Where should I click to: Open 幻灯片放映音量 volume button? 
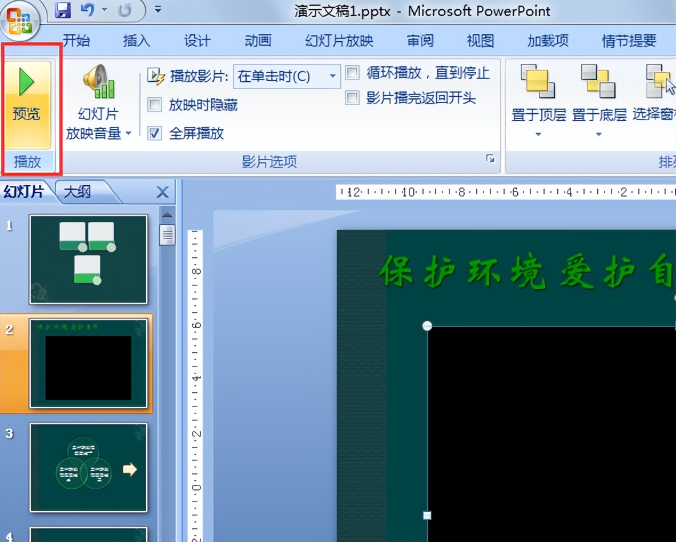coord(98,103)
